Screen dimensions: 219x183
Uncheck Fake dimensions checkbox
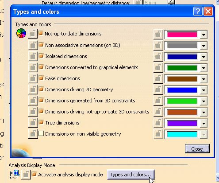(x=41, y=78)
